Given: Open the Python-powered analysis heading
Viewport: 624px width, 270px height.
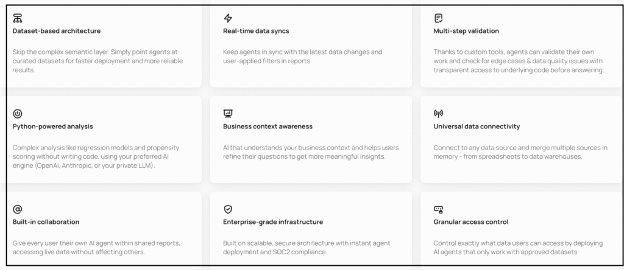Looking at the screenshot, I should pos(53,126).
